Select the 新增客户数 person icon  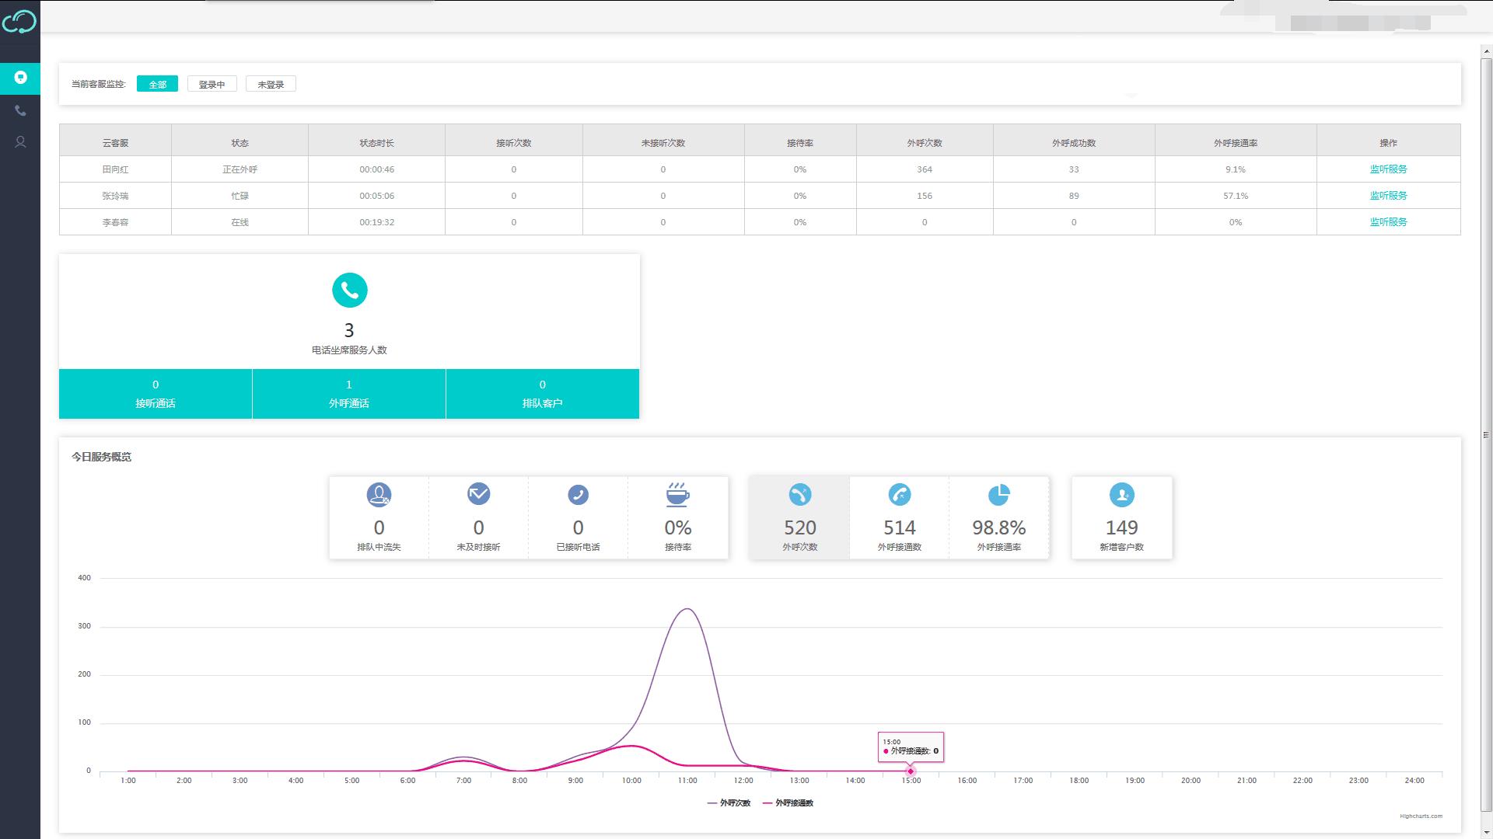coord(1121,495)
